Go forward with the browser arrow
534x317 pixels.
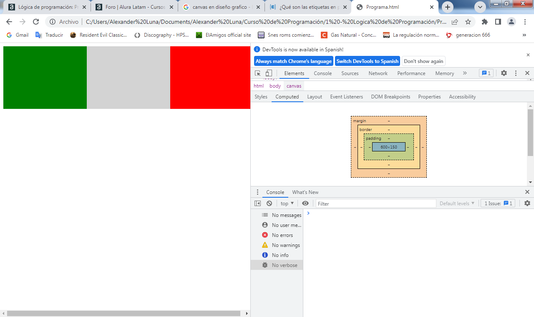click(23, 22)
